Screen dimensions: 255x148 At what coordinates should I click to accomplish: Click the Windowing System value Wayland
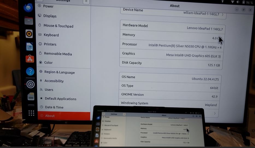211,105
